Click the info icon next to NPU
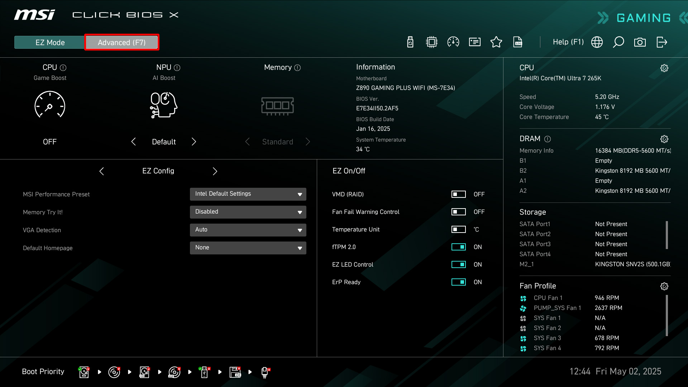 tap(177, 67)
